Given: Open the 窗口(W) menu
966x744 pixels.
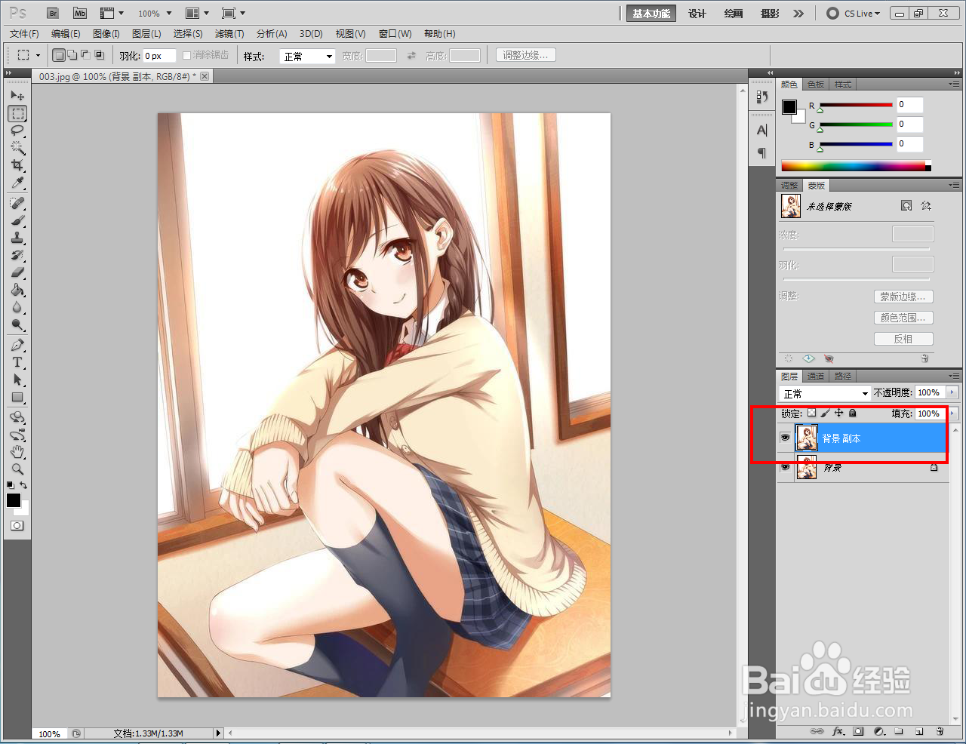Looking at the screenshot, I should [x=395, y=34].
